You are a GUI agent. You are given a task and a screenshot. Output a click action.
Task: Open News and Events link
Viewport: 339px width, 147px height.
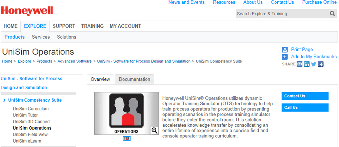(186, 2)
